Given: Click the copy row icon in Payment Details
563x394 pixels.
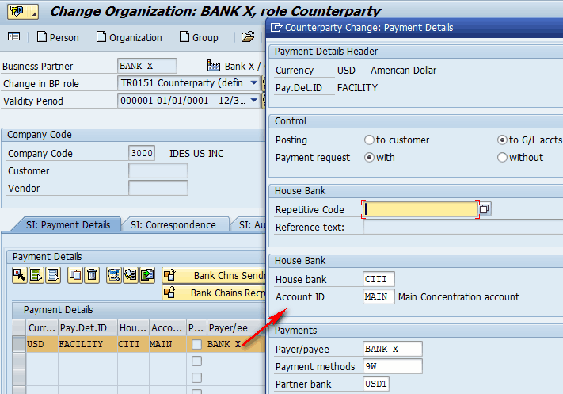Looking at the screenshot, I should click(75, 275).
